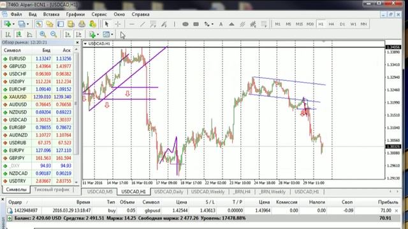The image size is (408, 229).
Task: Select the trendline drawing tool
Action: (142, 24)
